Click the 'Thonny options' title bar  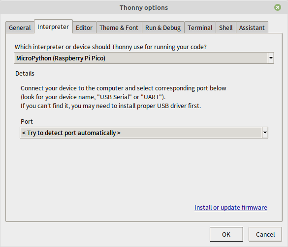tap(144, 7)
